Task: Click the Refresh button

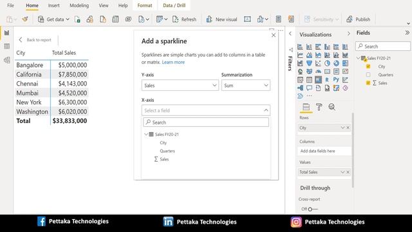Action: [x=185, y=19]
